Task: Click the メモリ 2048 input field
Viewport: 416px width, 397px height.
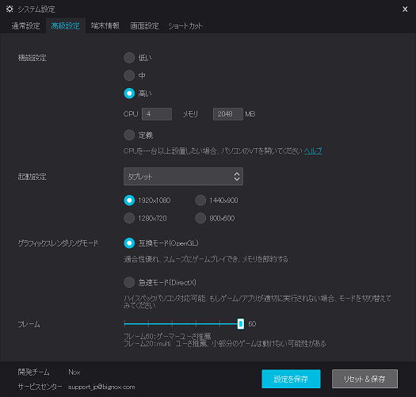Action: pos(228,114)
